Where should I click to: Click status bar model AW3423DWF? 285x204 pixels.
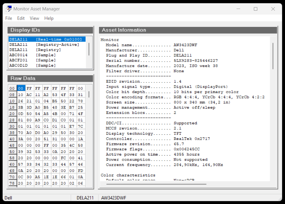point(114,198)
